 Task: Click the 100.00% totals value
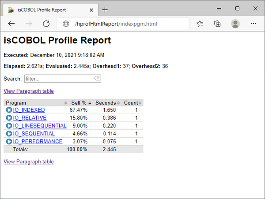click(77, 150)
